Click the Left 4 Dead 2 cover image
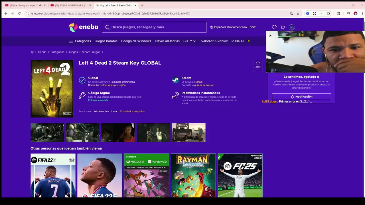This screenshot has height=205, width=365. 52,89
